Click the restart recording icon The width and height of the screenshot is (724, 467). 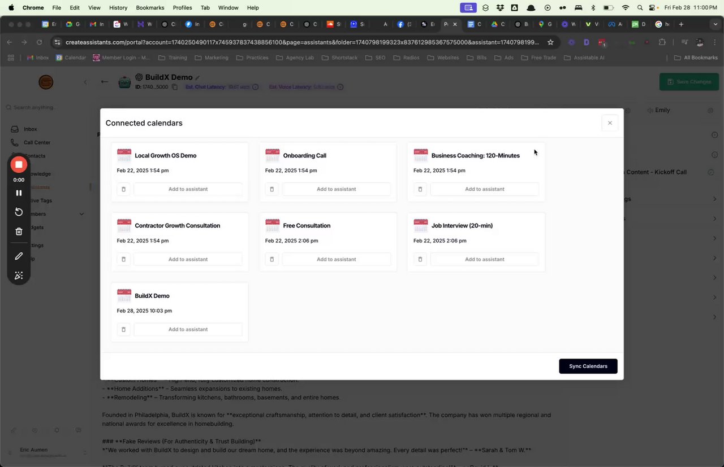pyautogui.click(x=19, y=212)
